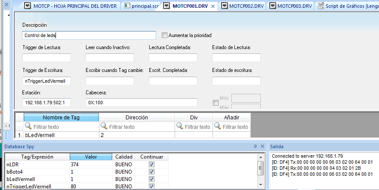This screenshot has height=190, width=379.
Task: Toggle Continuar checkbox for bLedVermell
Action: 151,179
